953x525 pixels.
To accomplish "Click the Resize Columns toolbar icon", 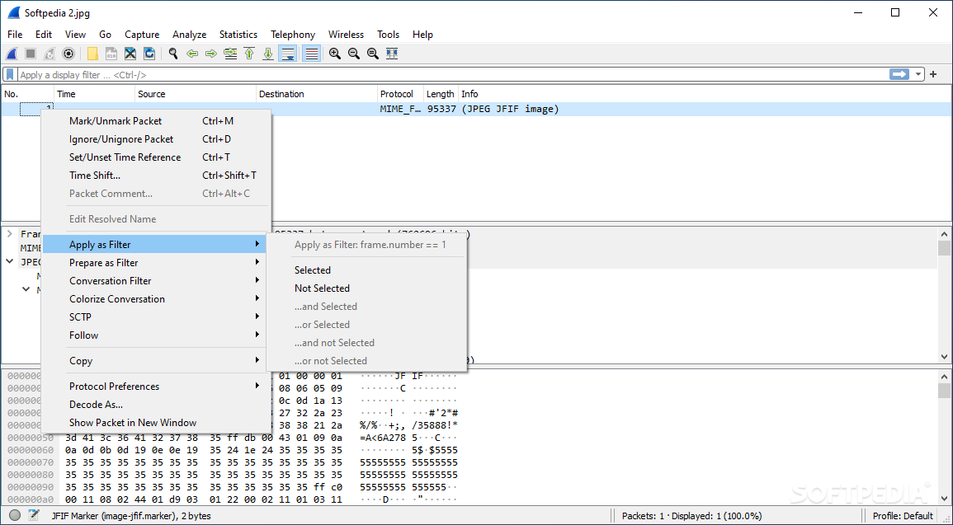I will point(392,54).
